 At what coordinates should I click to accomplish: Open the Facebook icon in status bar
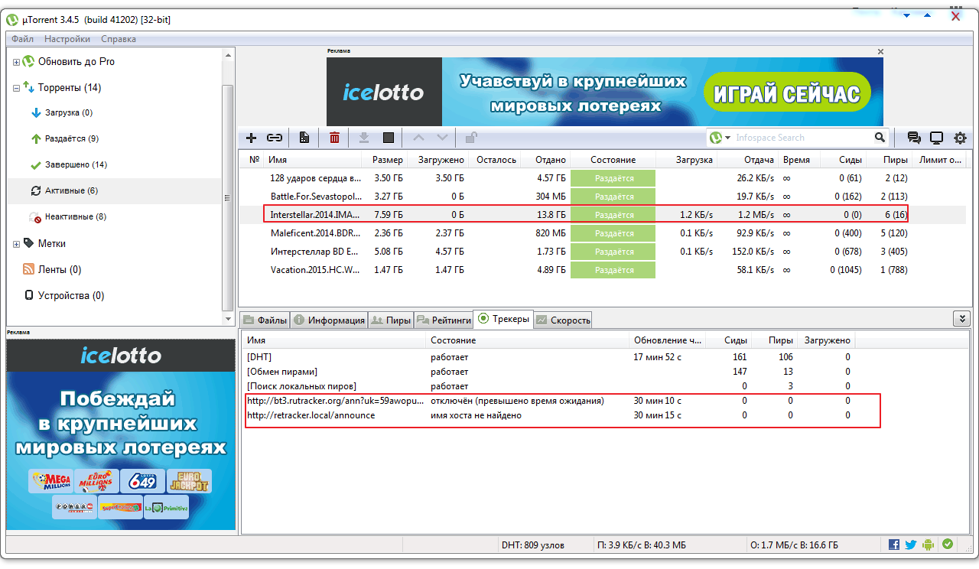pos(894,545)
